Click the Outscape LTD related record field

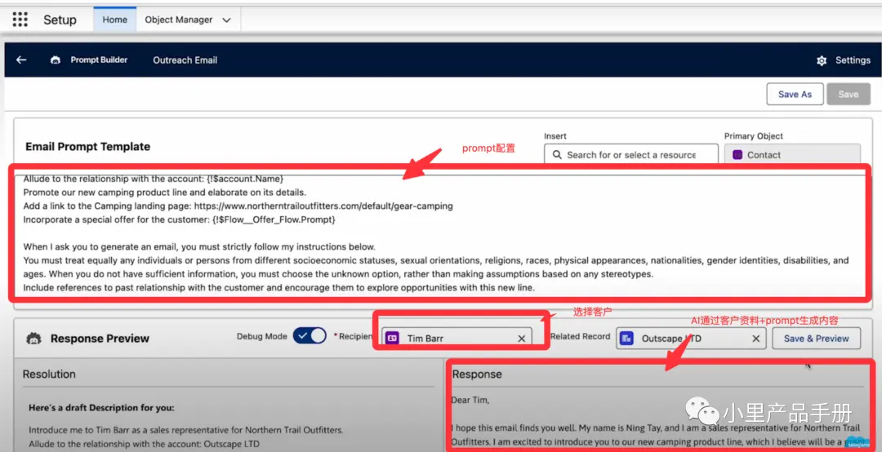pos(691,339)
